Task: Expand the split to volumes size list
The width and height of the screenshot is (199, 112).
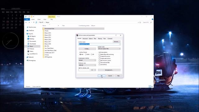Action: (x=90, y=70)
